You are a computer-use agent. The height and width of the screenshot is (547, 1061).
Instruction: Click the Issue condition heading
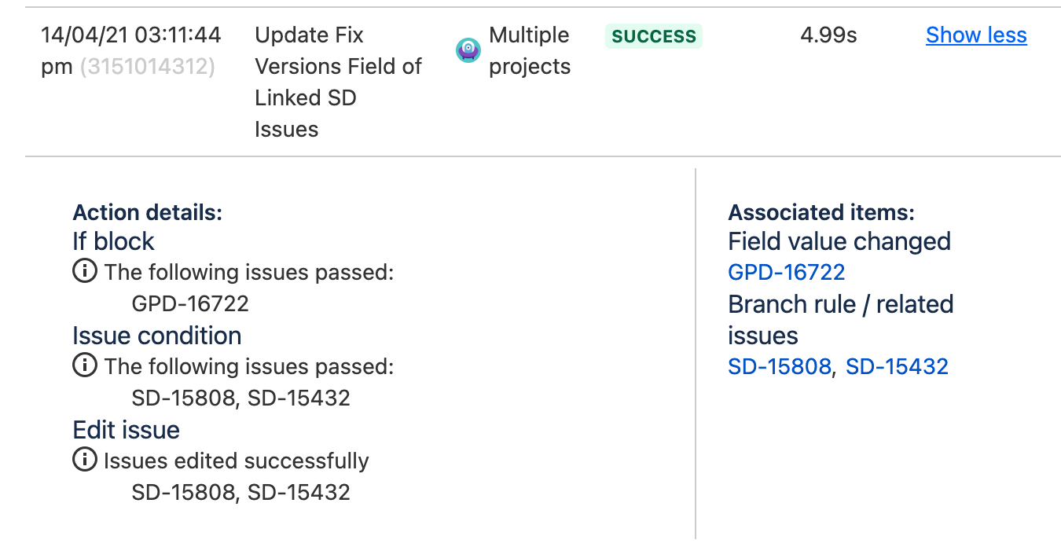pos(156,336)
